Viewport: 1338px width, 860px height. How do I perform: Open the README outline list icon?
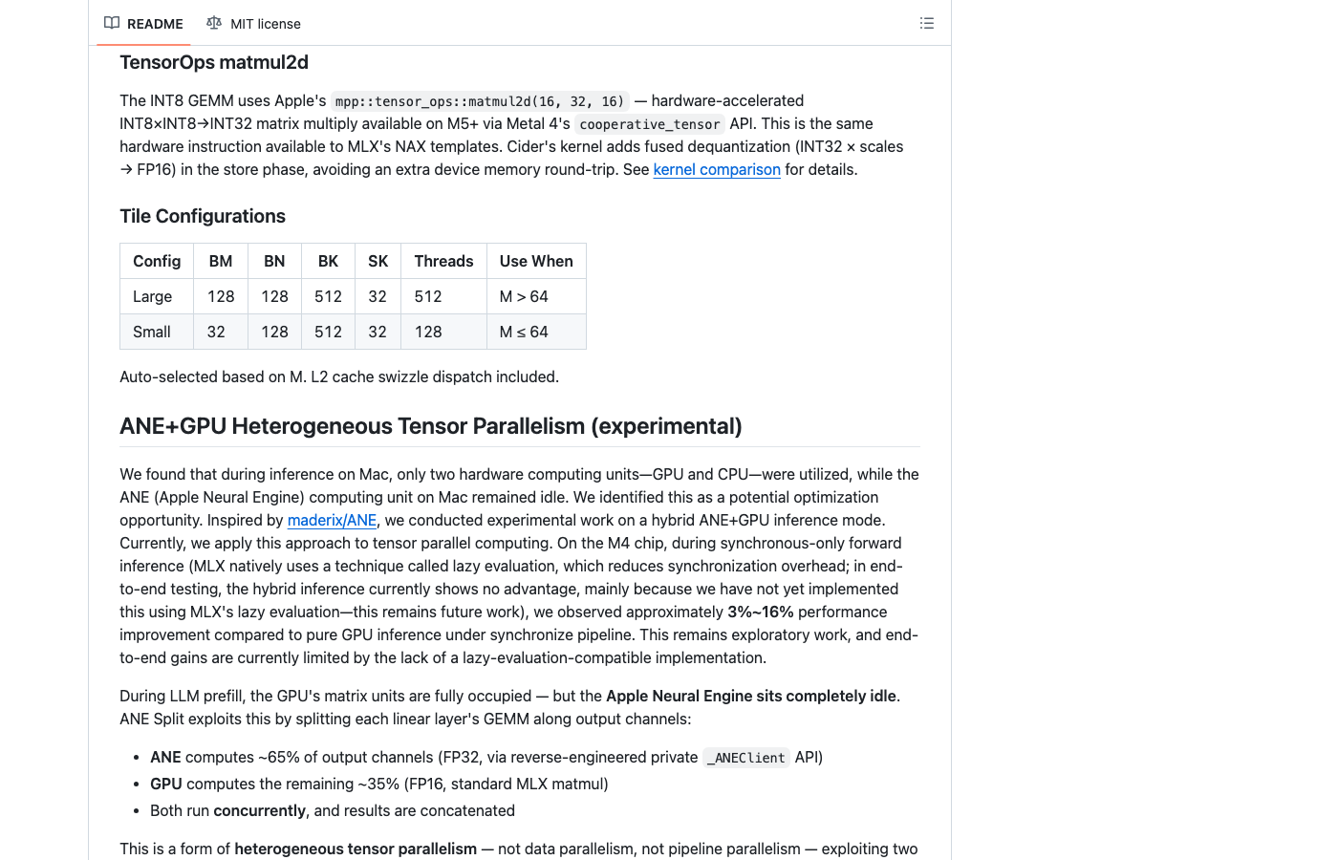click(x=926, y=23)
